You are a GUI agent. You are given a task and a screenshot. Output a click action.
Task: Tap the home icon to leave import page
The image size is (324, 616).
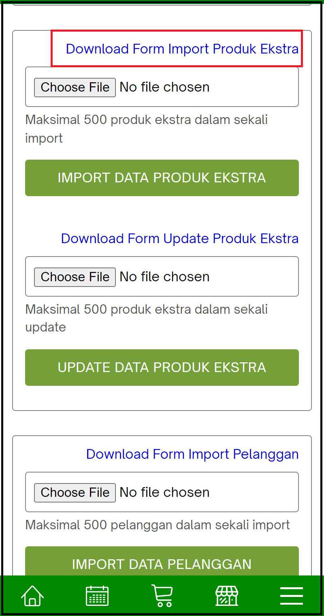pos(32,595)
